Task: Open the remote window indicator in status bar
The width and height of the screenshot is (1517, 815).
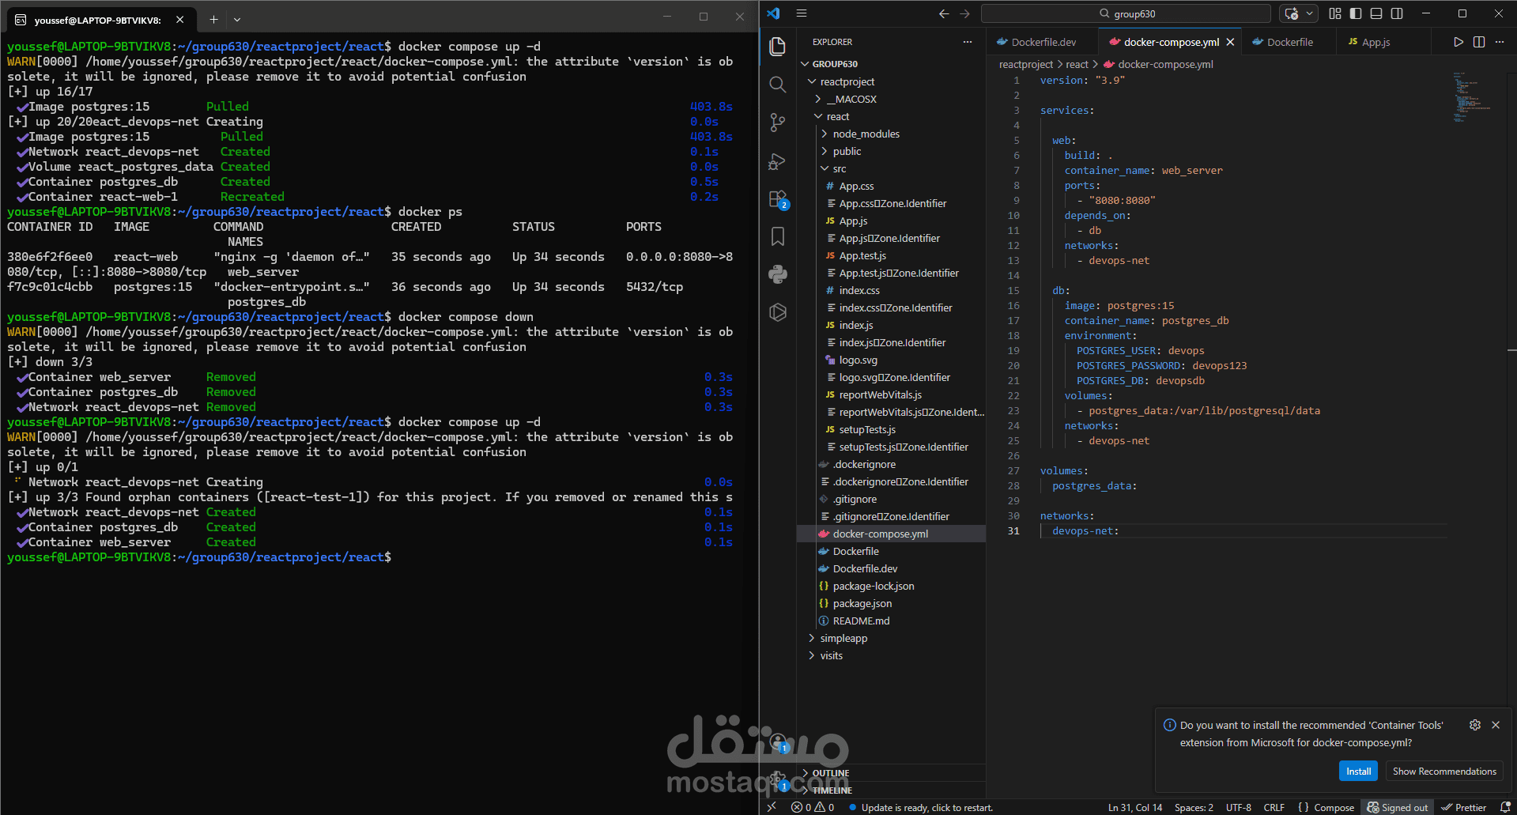Action: tap(772, 807)
